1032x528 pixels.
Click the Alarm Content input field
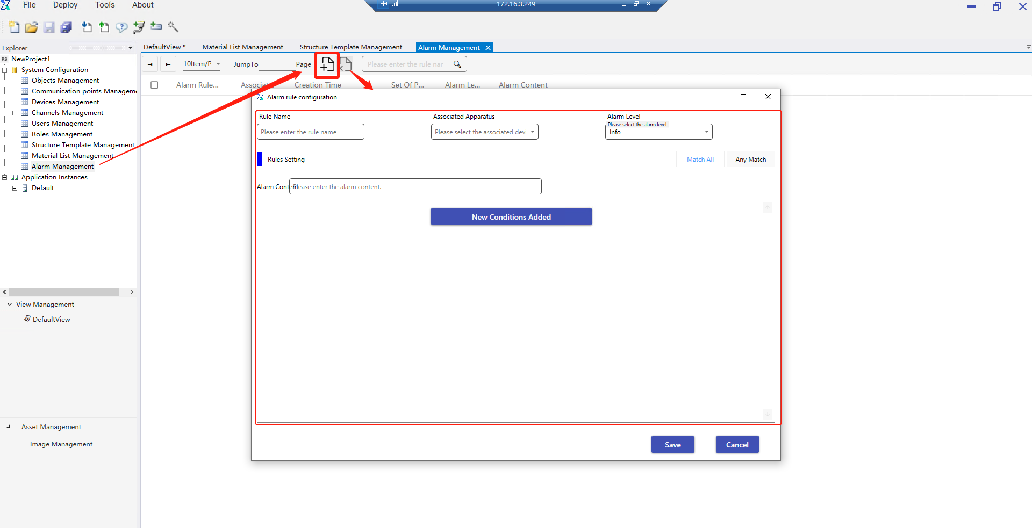click(415, 187)
